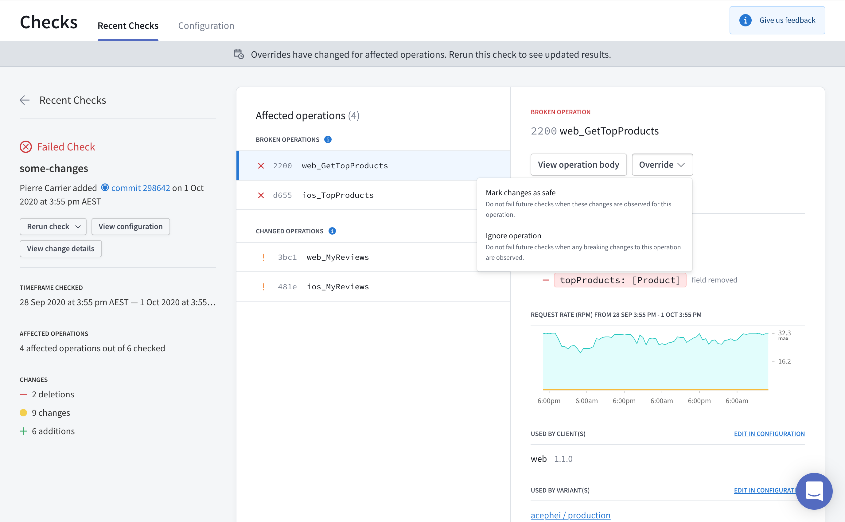Click the Broken Operations info icon
The height and width of the screenshot is (522, 845).
328,139
